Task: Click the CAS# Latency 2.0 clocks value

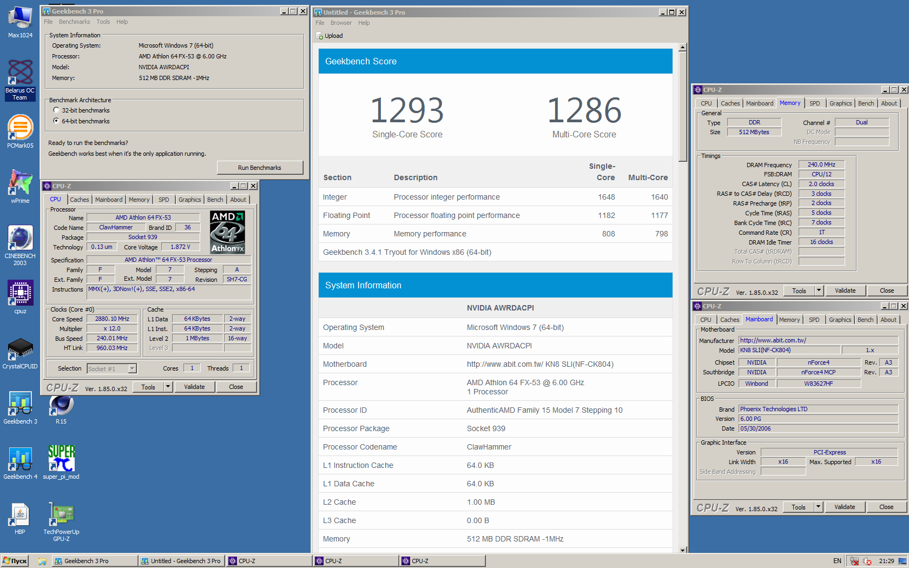Action: (x=821, y=184)
